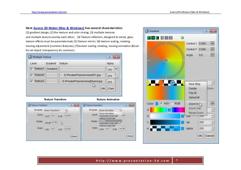
Task: Click the Angle spinner arrows
Action: [x=213, y=55]
